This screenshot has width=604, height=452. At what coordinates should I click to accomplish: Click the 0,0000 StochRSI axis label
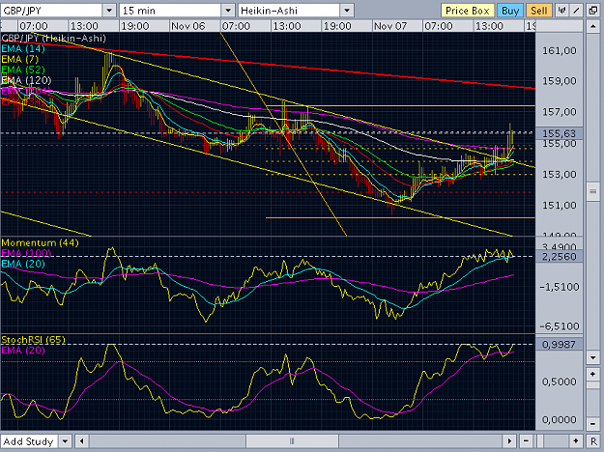[x=560, y=419]
